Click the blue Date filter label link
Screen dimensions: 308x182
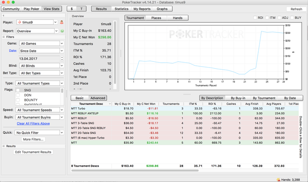13,51
